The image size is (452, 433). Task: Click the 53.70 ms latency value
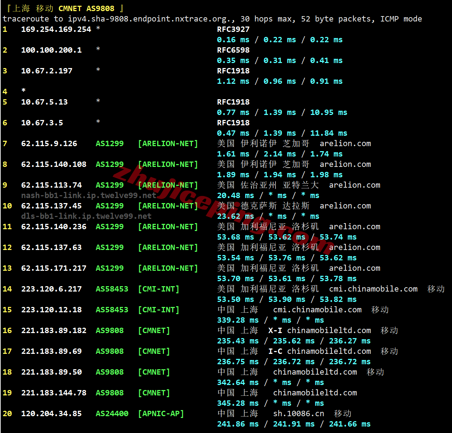[236, 279]
